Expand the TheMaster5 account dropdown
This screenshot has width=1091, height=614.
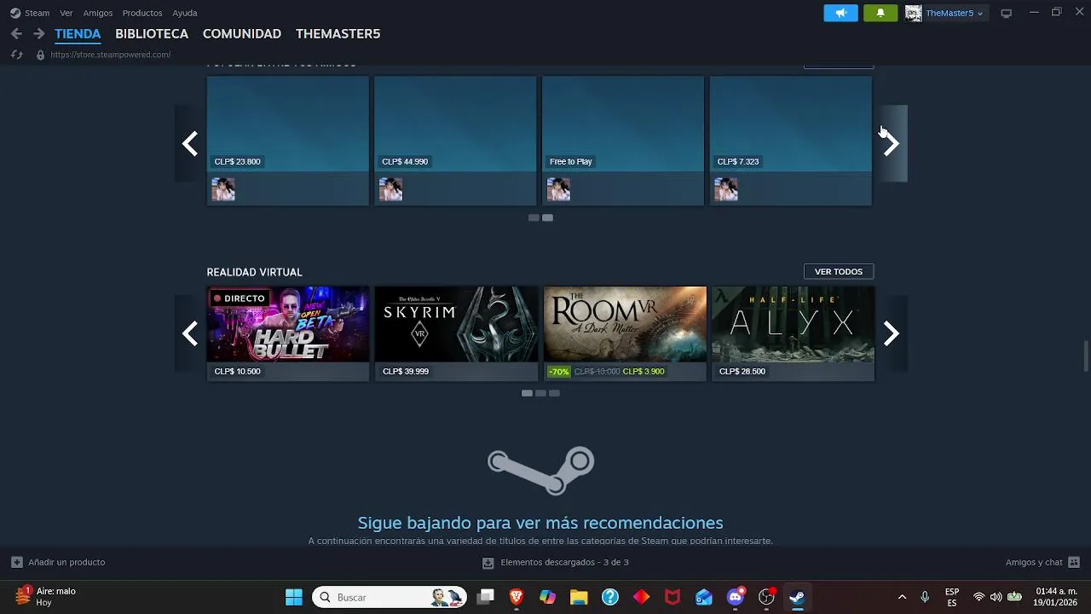pyautogui.click(x=954, y=13)
